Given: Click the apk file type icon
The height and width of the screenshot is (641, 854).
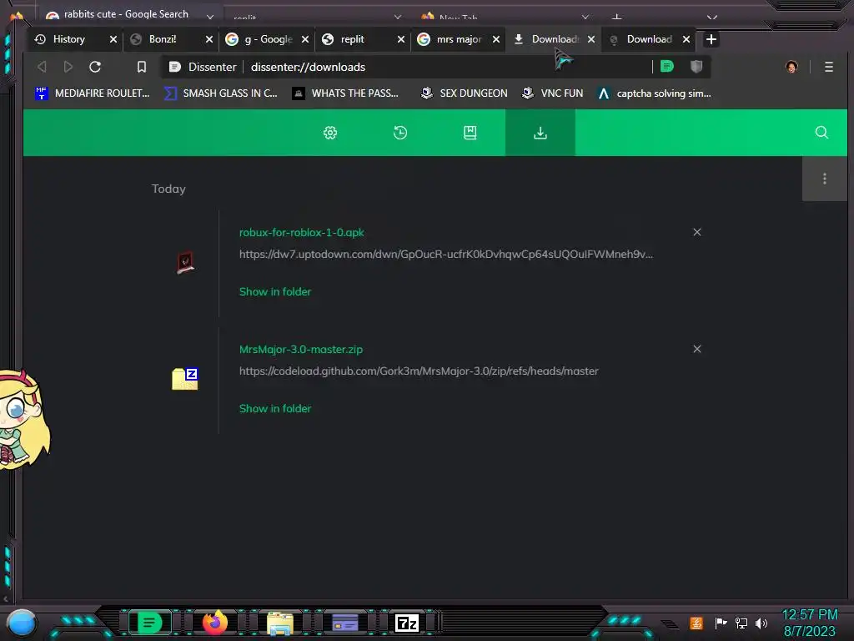Looking at the screenshot, I should 185,263.
